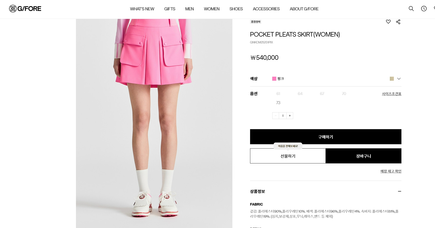Decrease quantity with minus button

click(276, 116)
